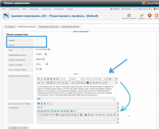The height and width of the screenshot is (129, 159).
Task: Click the Help lifebuoy icon in toolbar
Action: click(x=157, y=15)
